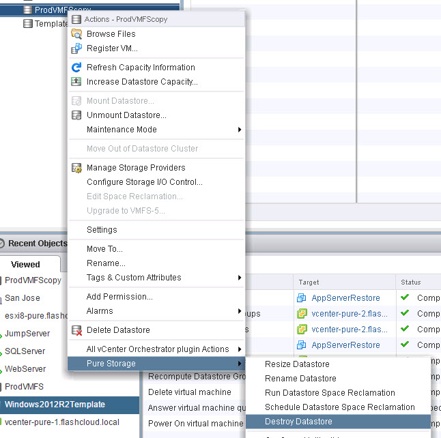Open WebServer recent object
This screenshot has height=438, width=441.
[x=25, y=369]
